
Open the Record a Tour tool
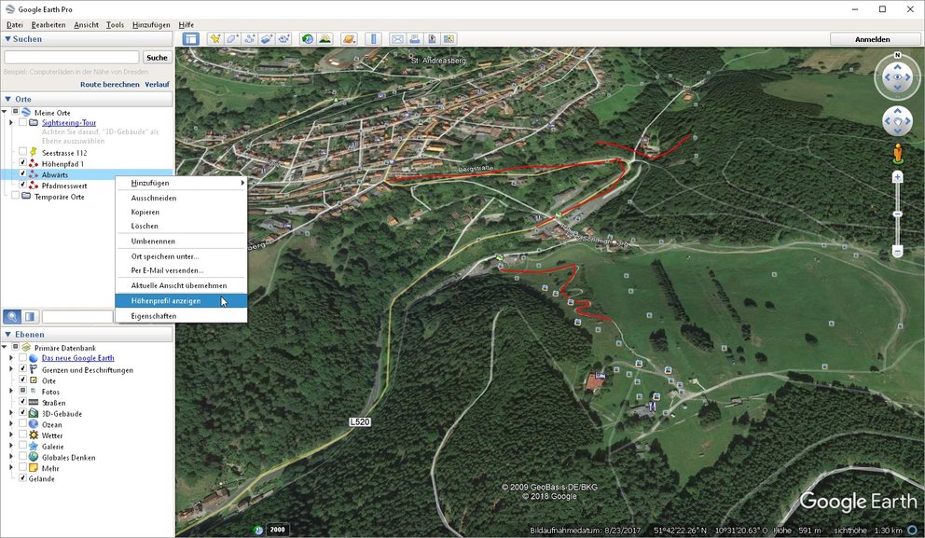click(283, 39)
